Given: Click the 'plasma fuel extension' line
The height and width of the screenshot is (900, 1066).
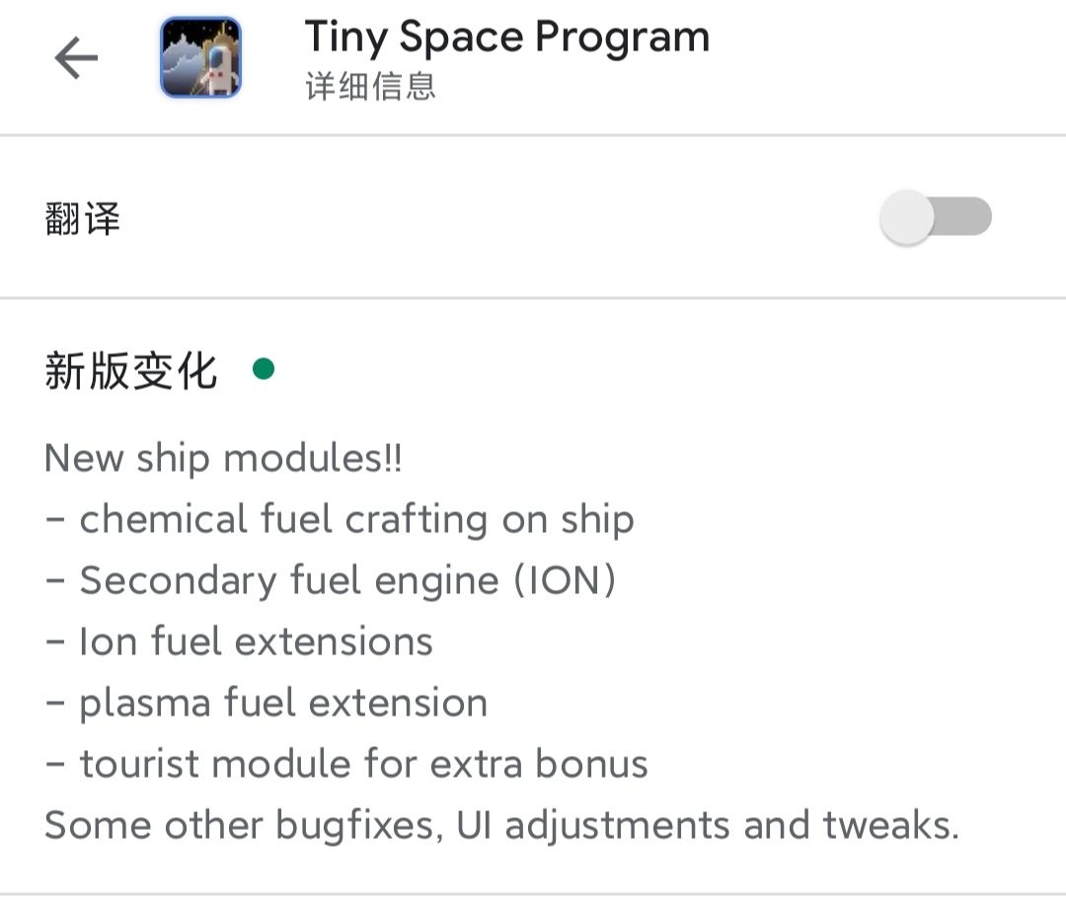Looking at the screenshot, I should click(283, 704).
